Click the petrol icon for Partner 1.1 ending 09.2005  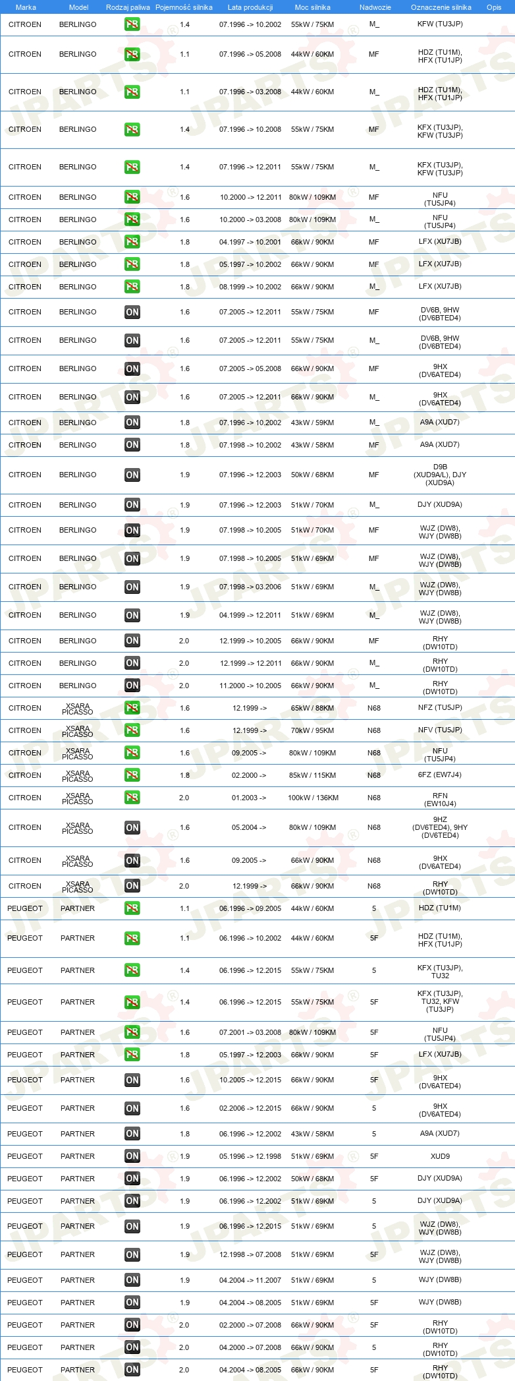pos(132,908)
